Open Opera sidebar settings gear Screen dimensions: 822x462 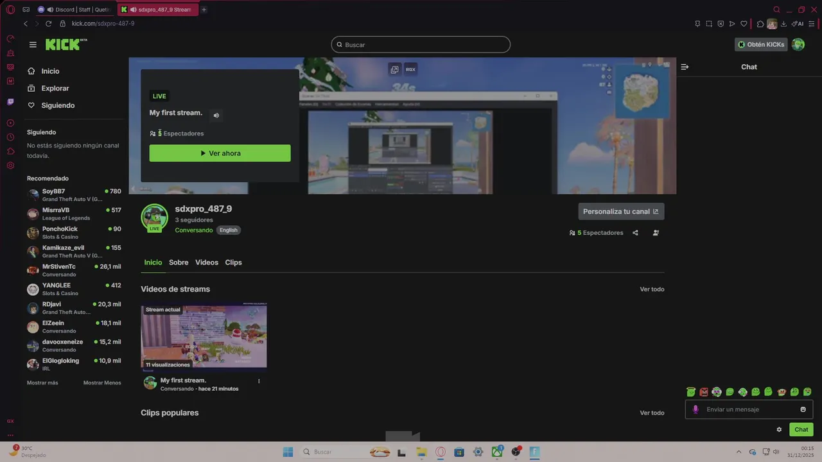[10, 166]
